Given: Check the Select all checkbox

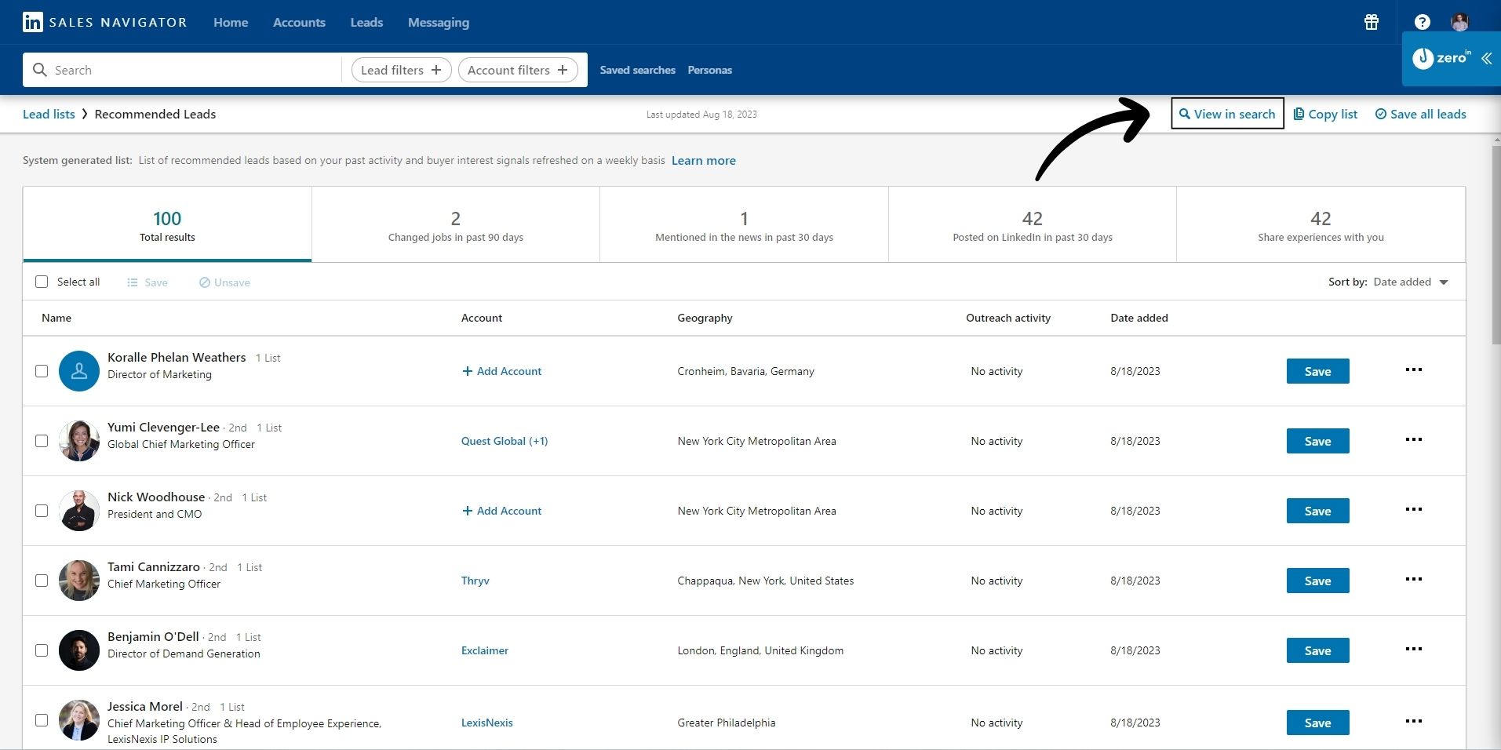Looking at the screenshot, I should click(42, 282).
